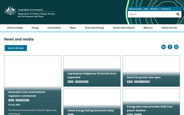Viewport: 184px width, 115px height.
Task: Click the search magnifier icon
Action: tap(178, 14)
